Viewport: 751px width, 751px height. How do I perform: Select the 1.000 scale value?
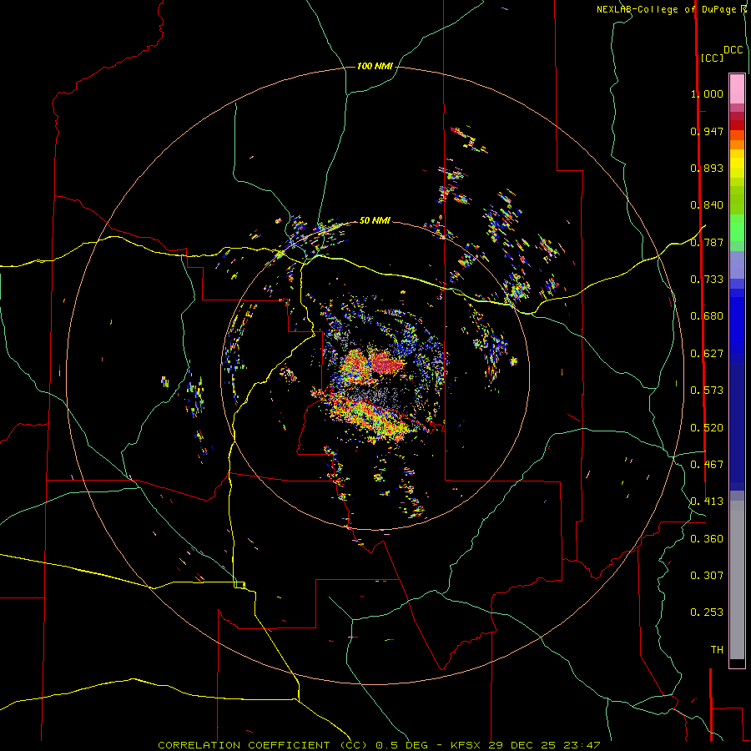click(707, 93)
